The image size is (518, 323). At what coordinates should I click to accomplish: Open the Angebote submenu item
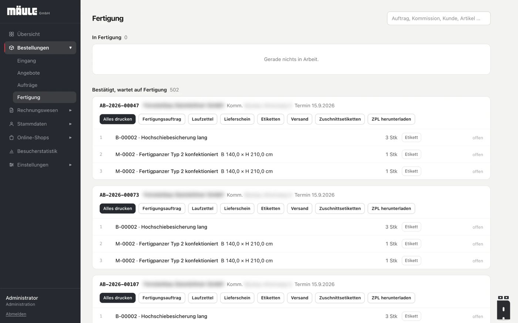pyautogui.click(x=44, y=73)
